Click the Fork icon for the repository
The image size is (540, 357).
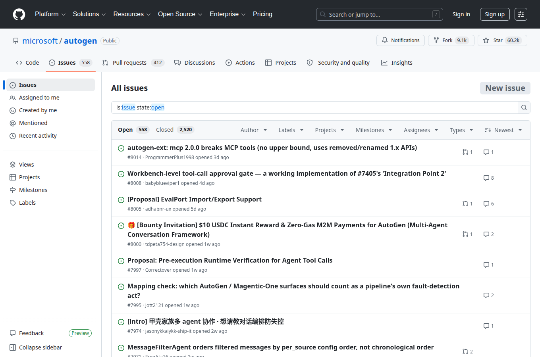[x=436, y=40]
